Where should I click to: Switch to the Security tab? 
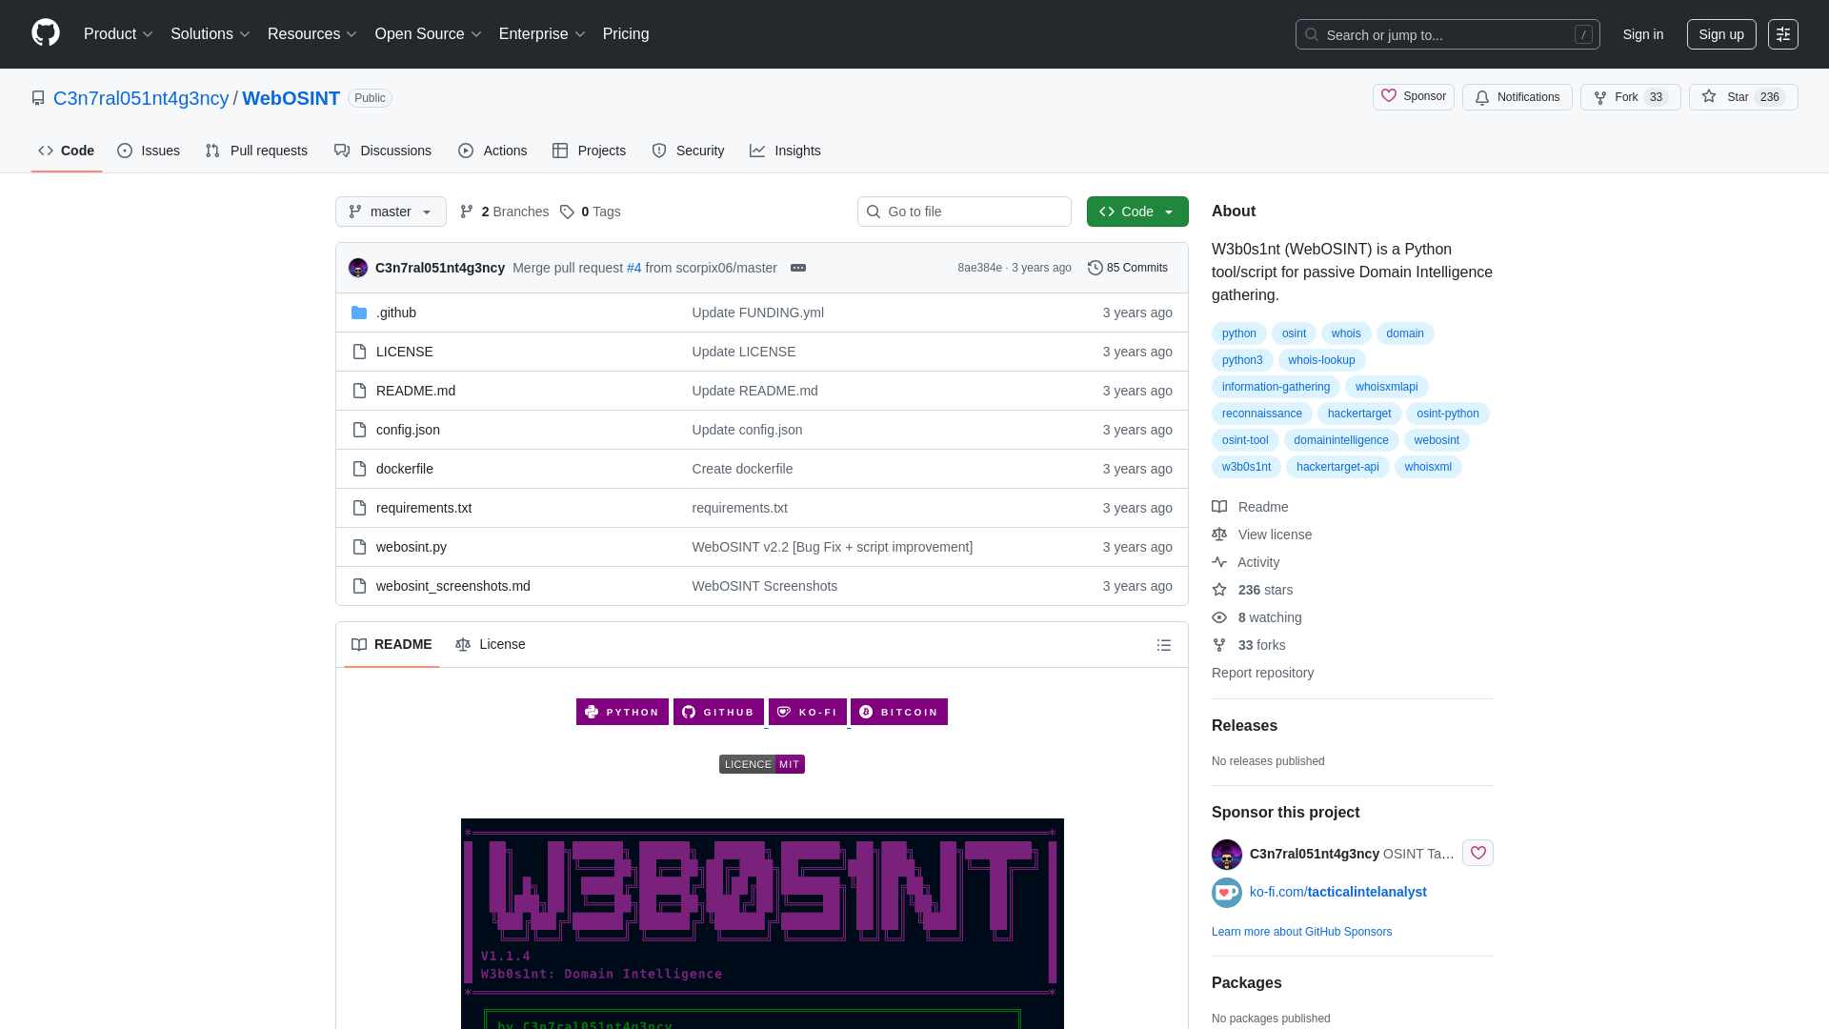tap(688, 151)
